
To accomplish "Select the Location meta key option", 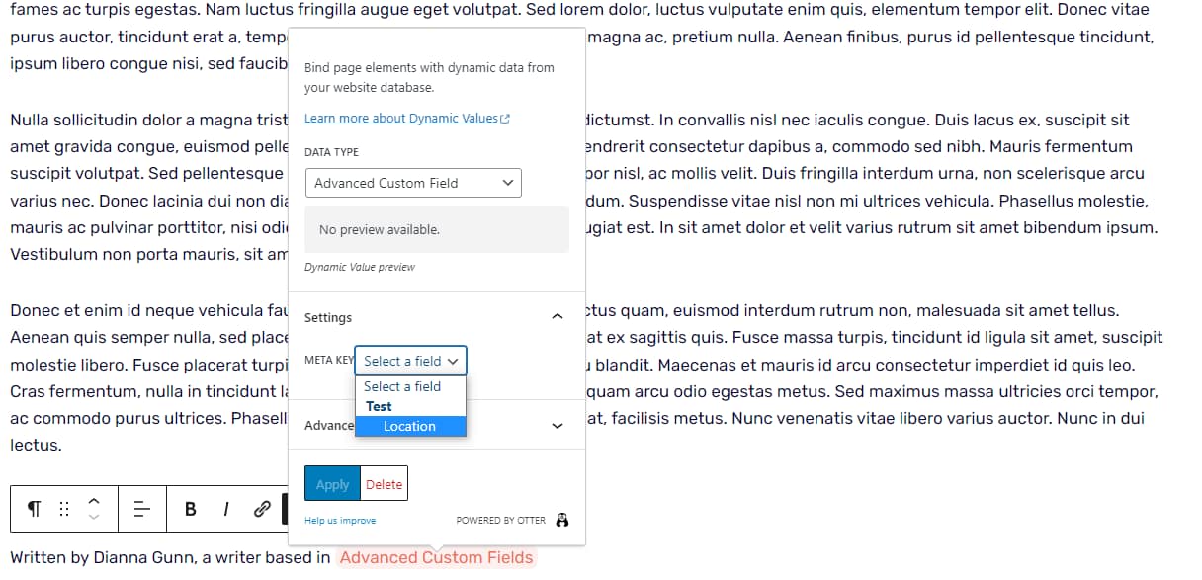I will click(x=410, y=426).
